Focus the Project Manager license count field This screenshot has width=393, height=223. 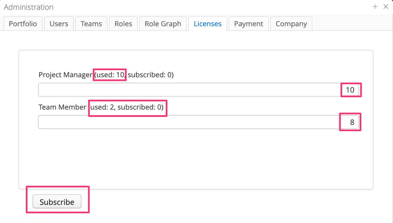pyautogui.click(x=199, y=90)
